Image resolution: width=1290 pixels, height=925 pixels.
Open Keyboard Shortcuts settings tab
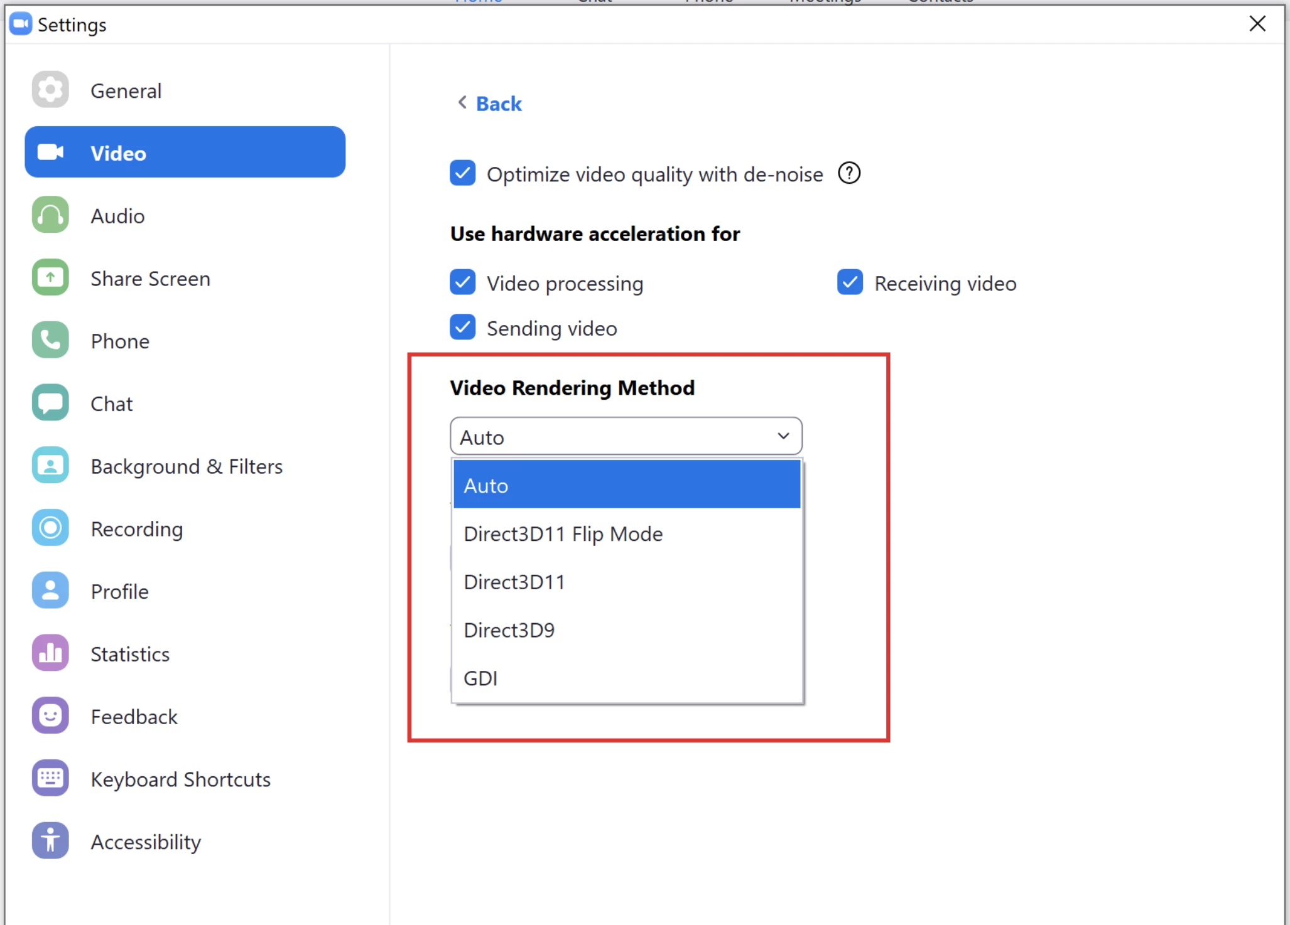[x=180, y=779]
